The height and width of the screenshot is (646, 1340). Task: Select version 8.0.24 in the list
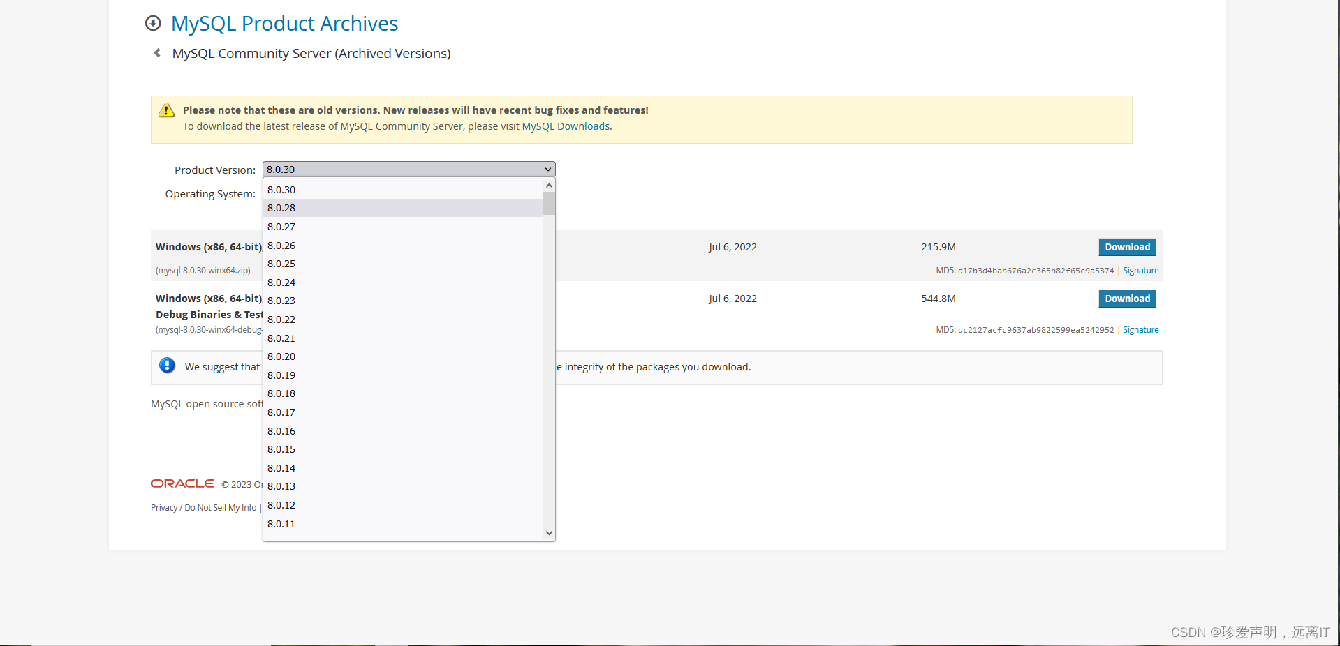403,283
